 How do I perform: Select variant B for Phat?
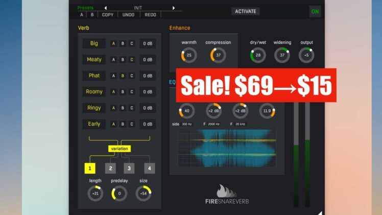coord(123,76)
